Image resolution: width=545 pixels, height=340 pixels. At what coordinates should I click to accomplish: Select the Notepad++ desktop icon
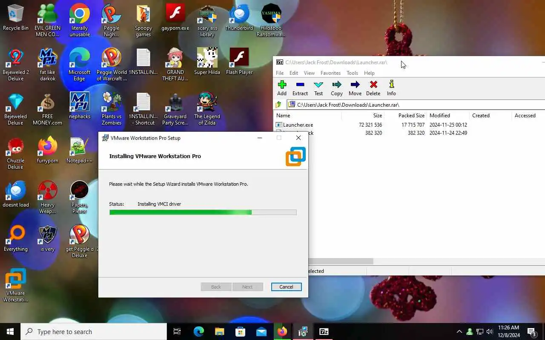click(80, 150)
